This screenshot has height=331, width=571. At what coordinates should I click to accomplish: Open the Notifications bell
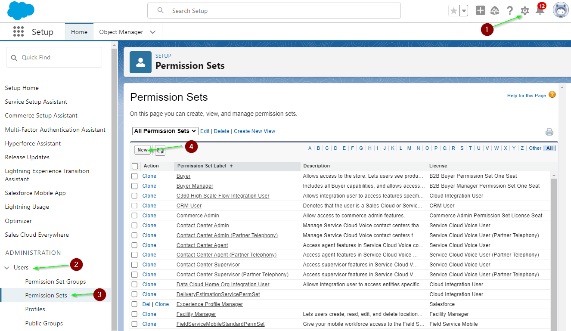540,10
